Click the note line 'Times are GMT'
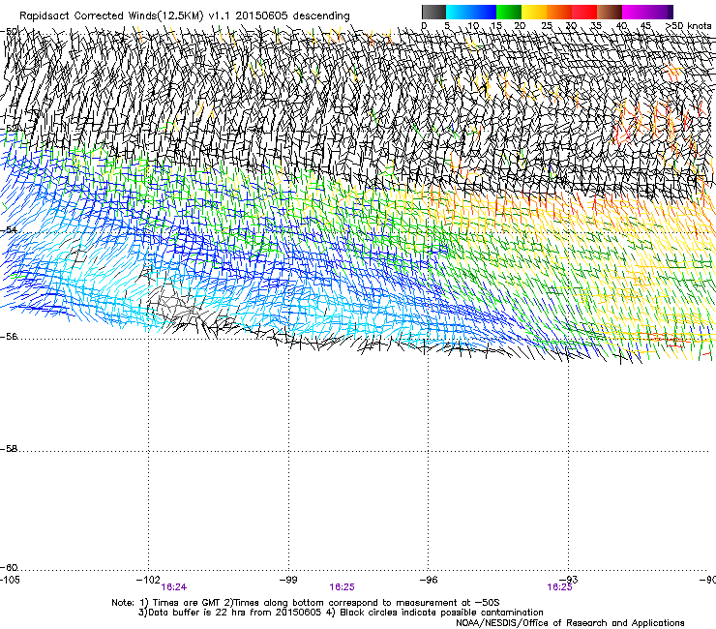Image resolution: width=716 pixels, height=629 pixels. tap(186, 603)
